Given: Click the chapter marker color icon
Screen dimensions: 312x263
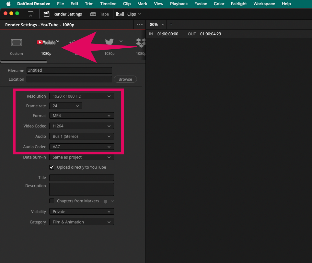Looking at the screenshot, I should (106, 201).
